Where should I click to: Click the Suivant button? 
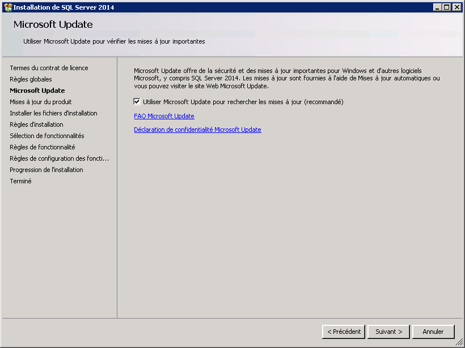pyautogui.click(x=388, y=332)
